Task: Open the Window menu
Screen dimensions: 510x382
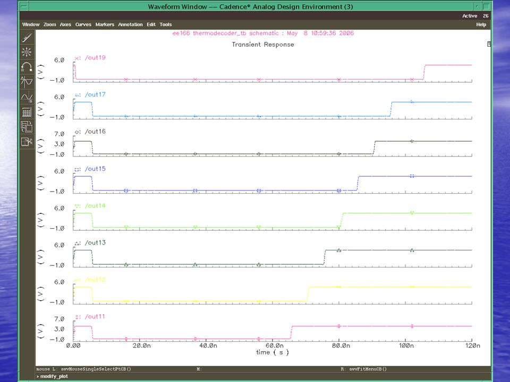Action: point(31,24)
